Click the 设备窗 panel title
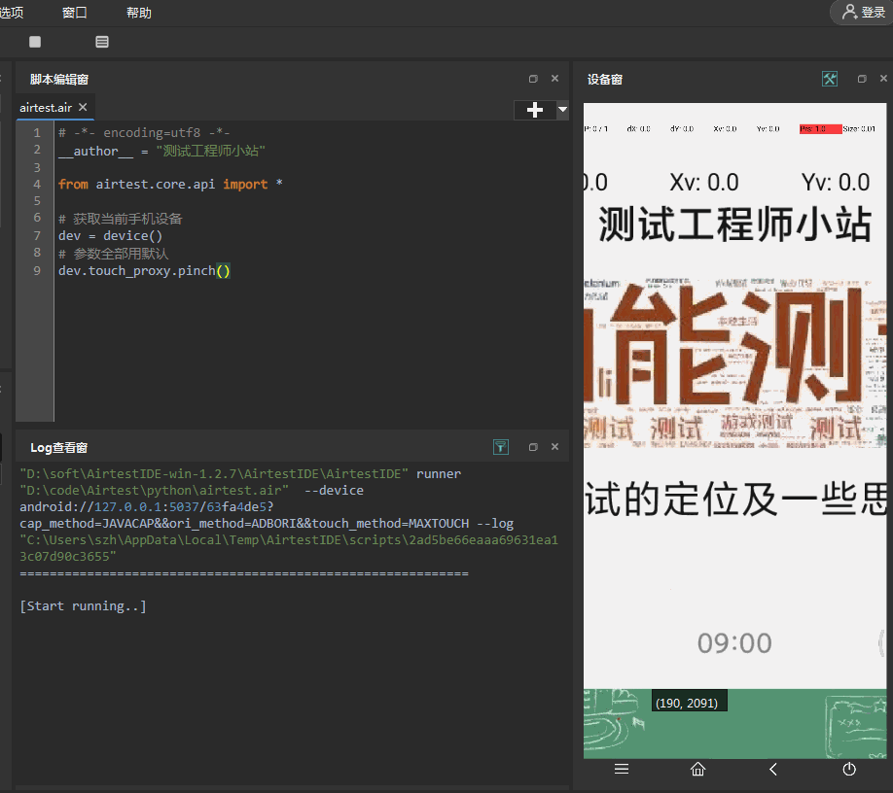The height and width of the screenshot is (793, 893). point(605,80)
